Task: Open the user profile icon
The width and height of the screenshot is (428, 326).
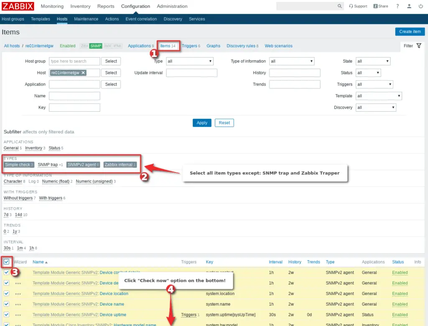Action: tap(408, 6)
